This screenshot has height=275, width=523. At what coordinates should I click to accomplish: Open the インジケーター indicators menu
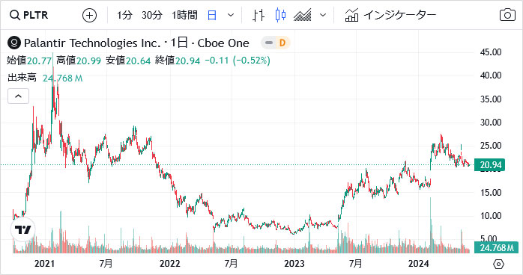click(390, 15)
